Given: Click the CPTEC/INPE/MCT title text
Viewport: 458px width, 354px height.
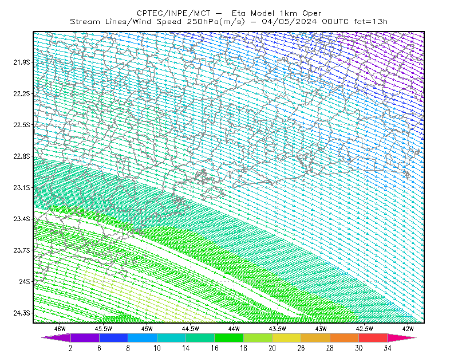Looking at the screenshot, I should (173, 13).
